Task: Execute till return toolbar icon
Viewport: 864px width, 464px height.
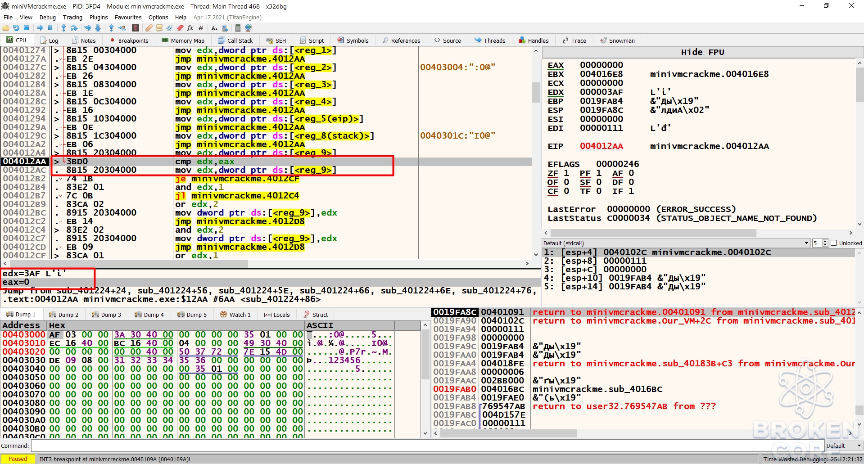Action: tap(111, 28)
